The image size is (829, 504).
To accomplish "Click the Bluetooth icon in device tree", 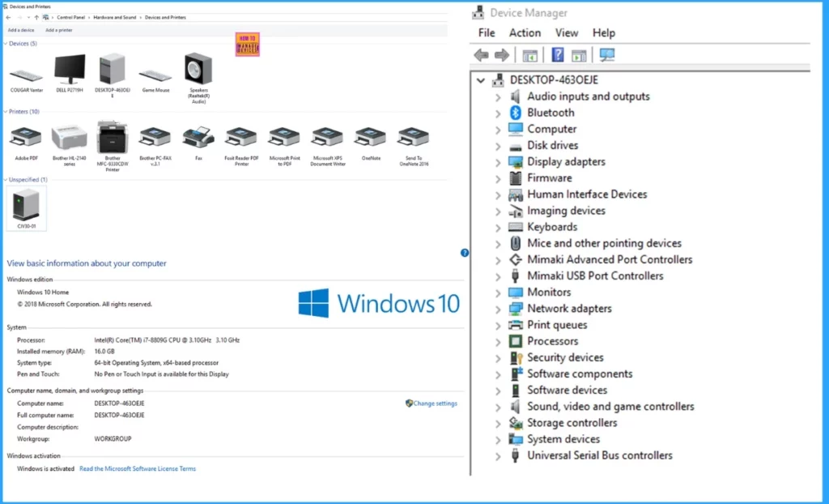I will click(x=516, y=113).
